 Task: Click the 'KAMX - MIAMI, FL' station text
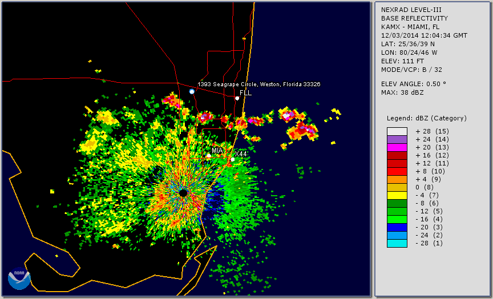pyautogui.click(x=410, y=27)
